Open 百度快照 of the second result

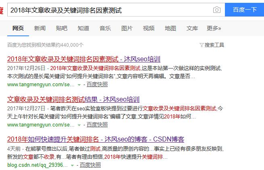tap(97, 124)
